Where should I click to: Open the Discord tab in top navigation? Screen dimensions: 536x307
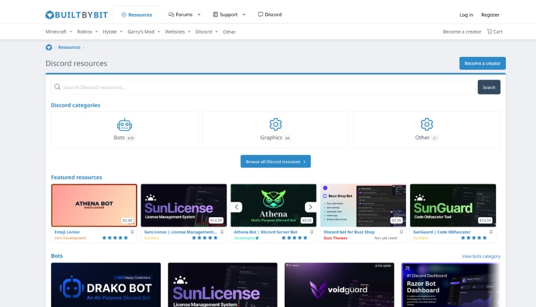270,15
